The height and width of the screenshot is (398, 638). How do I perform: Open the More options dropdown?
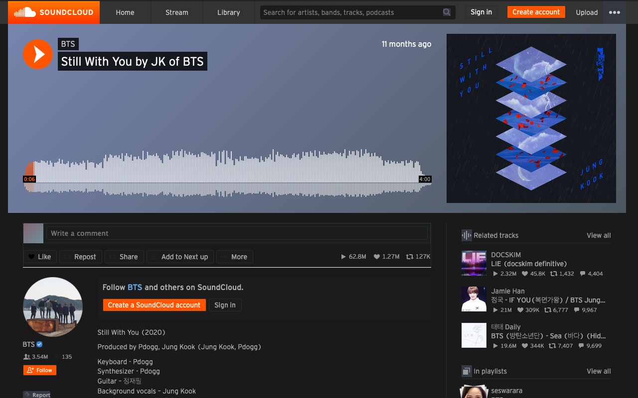coord(235,257)
